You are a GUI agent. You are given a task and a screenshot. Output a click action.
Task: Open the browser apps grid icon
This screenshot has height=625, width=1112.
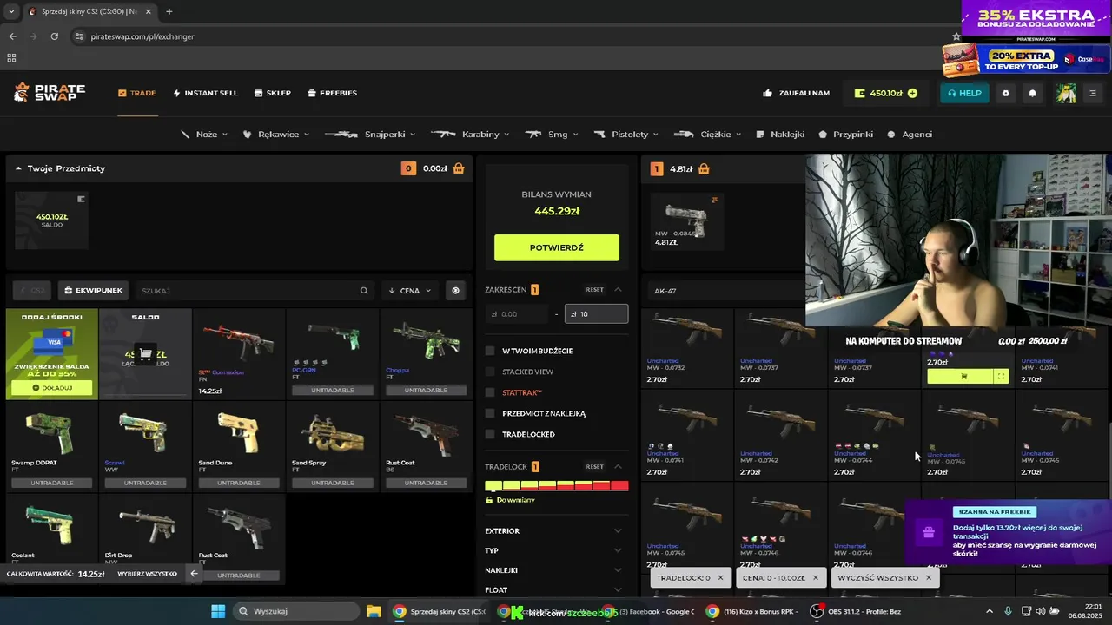point(11,58)
